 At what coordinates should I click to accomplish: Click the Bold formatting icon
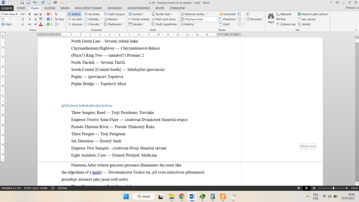(30, 14)
